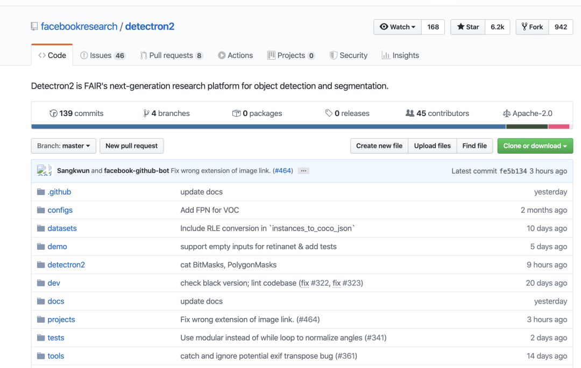Image resolution: width=581 pixels, height=368 pixels.
Task: Click the Find file button
Action: (x=474, y=146)
